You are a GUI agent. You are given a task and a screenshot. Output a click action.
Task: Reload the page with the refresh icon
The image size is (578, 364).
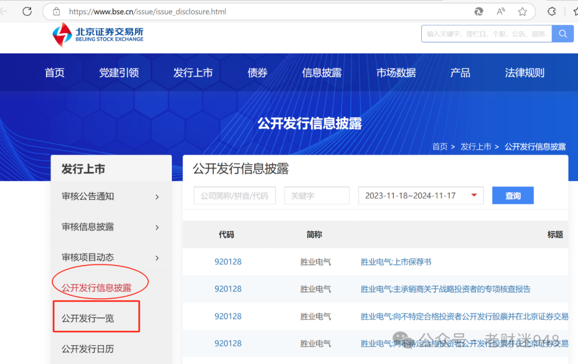coord(27,11)
